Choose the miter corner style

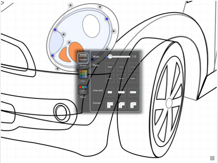click(x=110, y=105)
